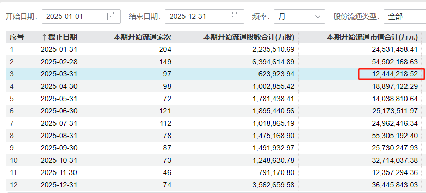The width and height of the screenshot is (426, 193).
Task: Click the market value 12,357,294.36
Action: pos(395,172)
